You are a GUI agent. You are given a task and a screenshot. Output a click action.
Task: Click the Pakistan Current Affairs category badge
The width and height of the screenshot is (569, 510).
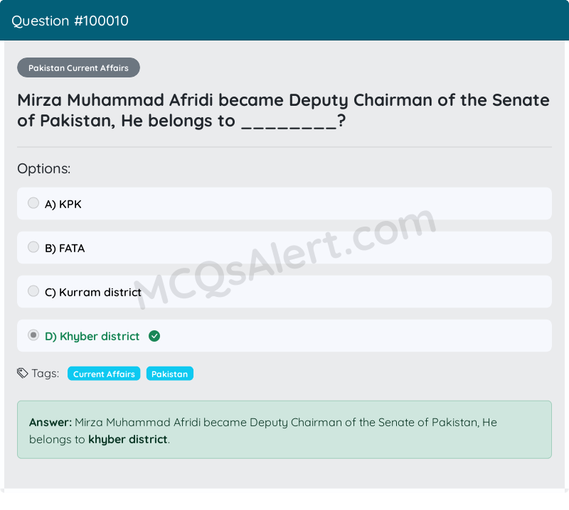78,68
